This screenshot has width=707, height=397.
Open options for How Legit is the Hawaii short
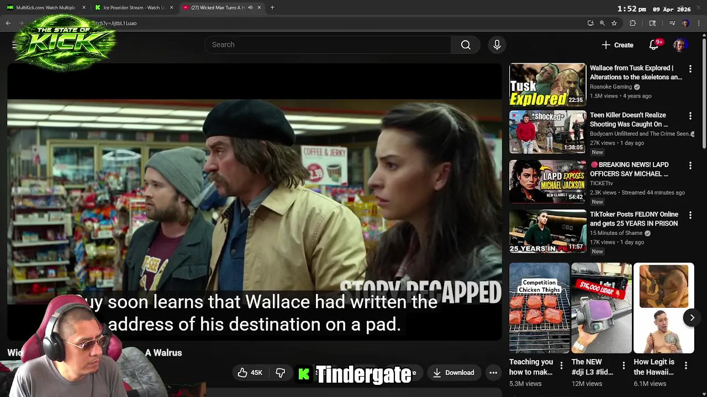point(685,366)
